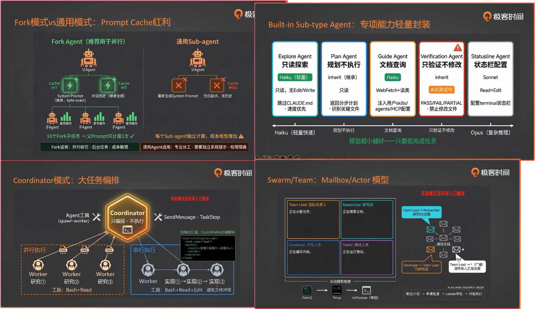Click the Haiku end of the model scale
This screenshot has height=309, width=535.
(294, 132)
